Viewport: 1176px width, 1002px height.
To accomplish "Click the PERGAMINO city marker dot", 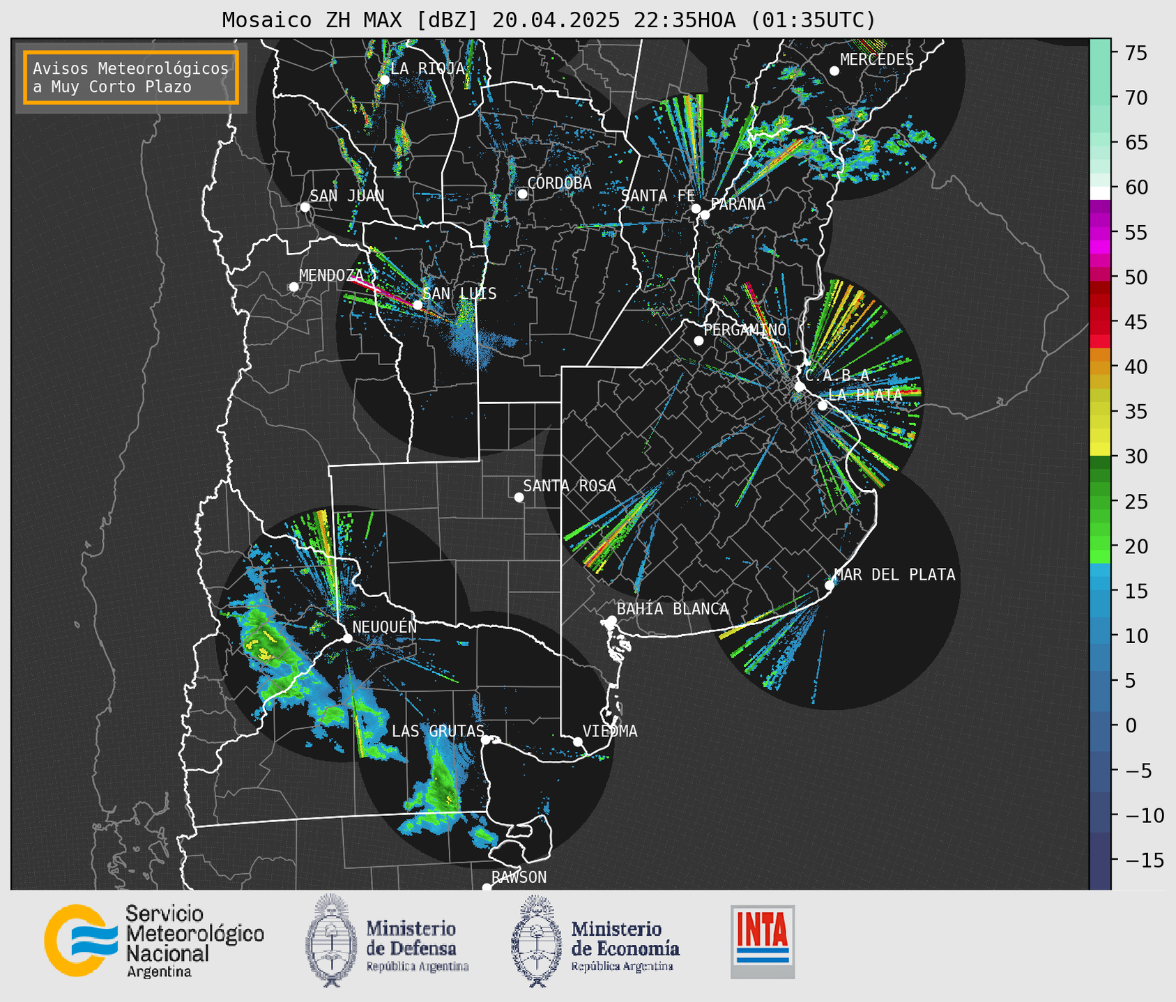I will tap(698, 341).
